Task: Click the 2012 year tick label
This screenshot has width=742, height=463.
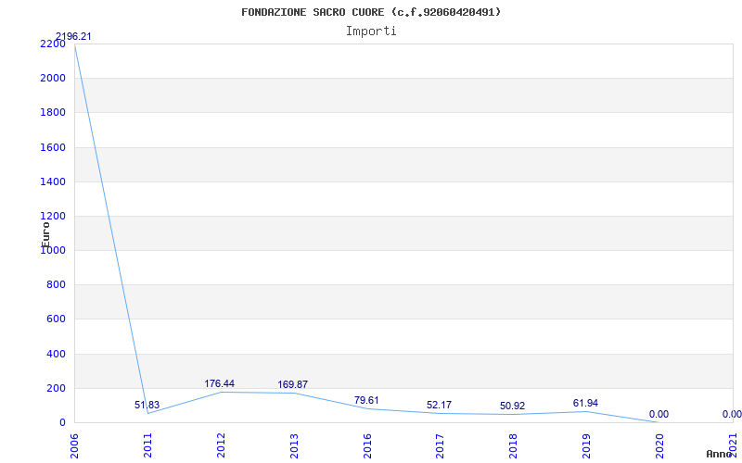Action: pyautogui.click(x=221, y=444)
